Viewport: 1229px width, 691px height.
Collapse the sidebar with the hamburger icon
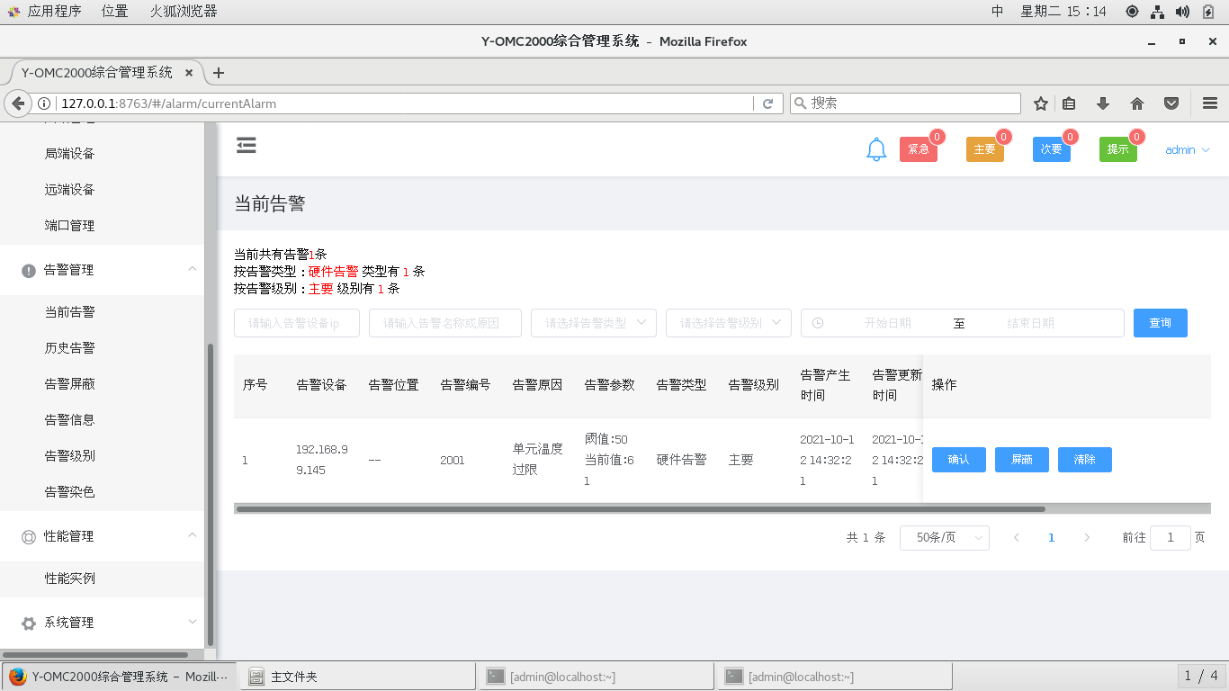(x=247, y=146)
